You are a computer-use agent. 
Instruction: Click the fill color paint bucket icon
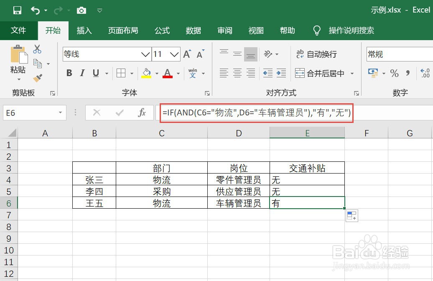click(147, 73)
